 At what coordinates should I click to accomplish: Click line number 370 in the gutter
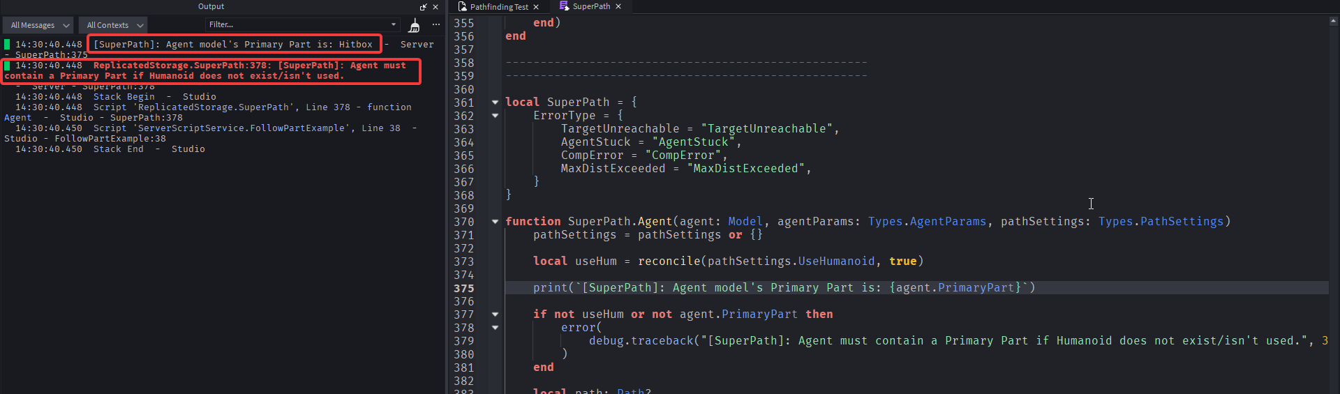coord(463,222)
